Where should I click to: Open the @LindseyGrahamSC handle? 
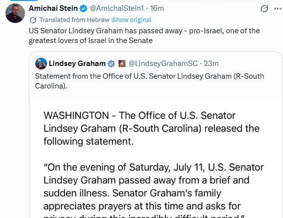click(163, 64)
